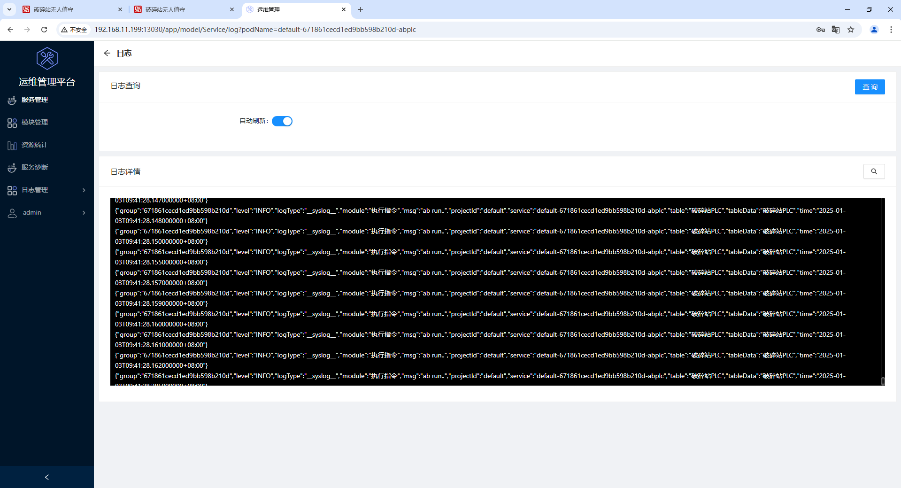
Task: Reload the page
Action: pos(44,30)
